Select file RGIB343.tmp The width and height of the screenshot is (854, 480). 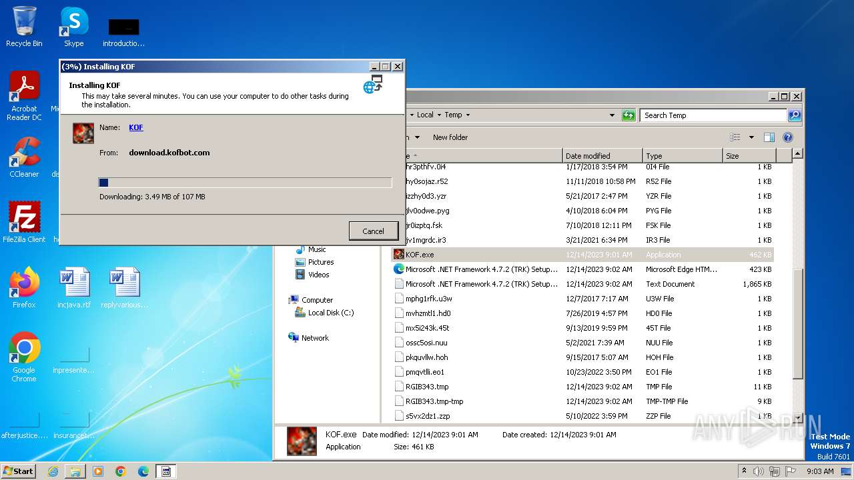[x=583, y=387]
